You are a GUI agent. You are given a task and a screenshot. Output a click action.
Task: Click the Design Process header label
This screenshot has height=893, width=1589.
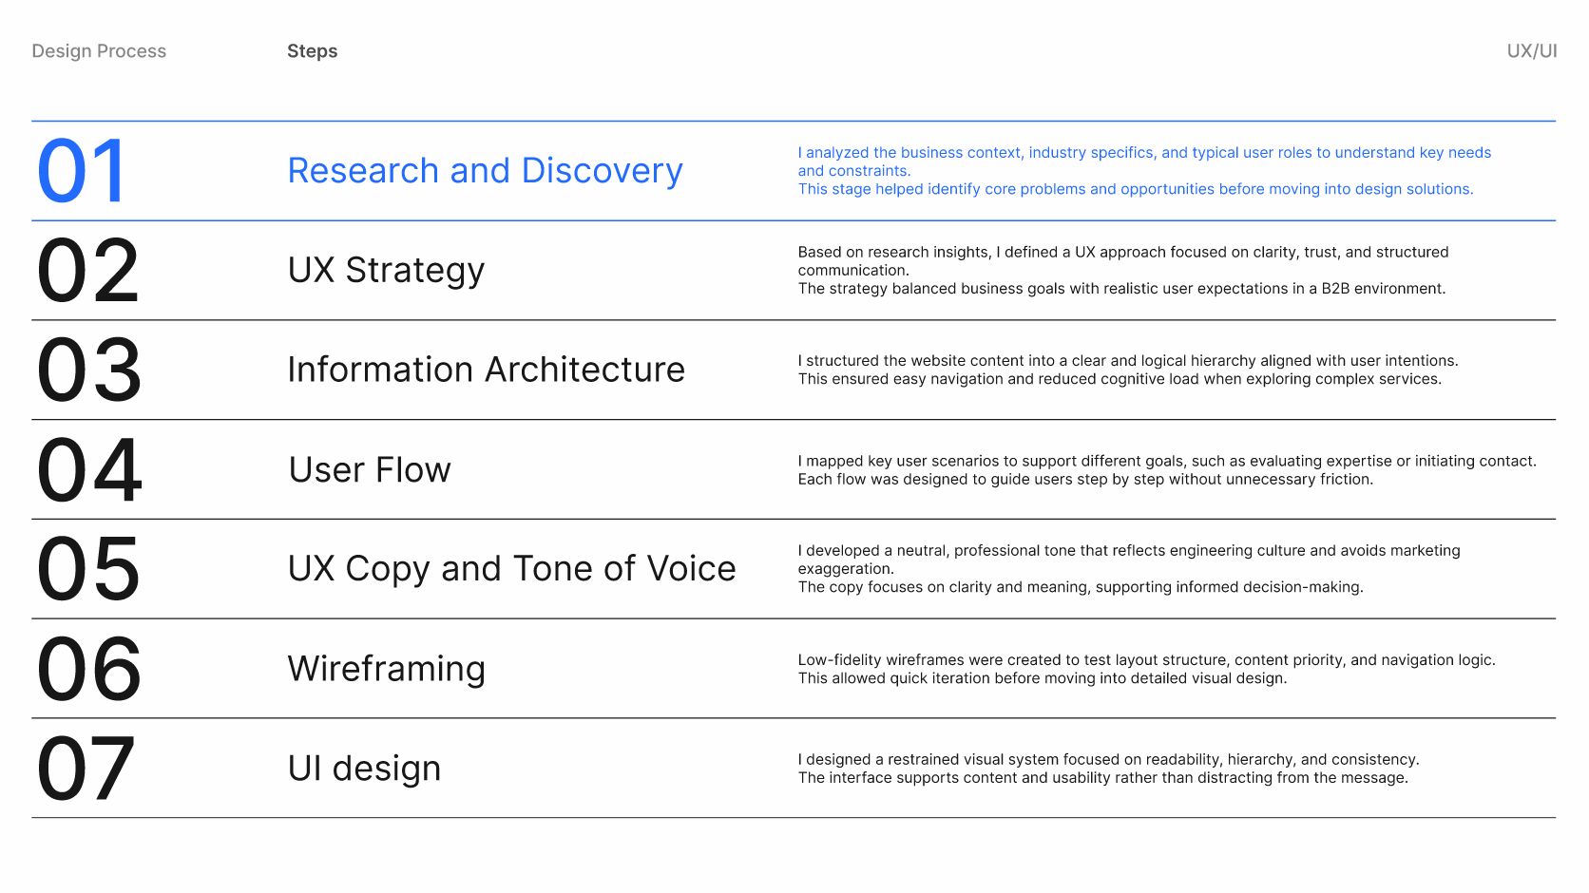99,51
